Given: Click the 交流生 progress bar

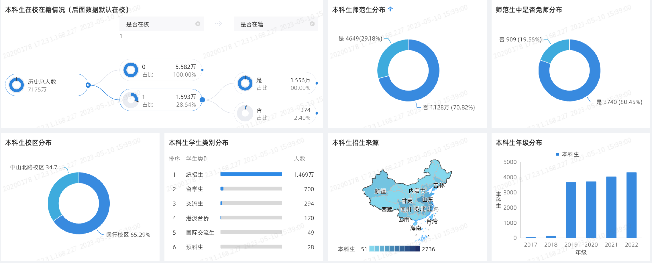Looking at the screenshot, I should click(x=251, y=203).
